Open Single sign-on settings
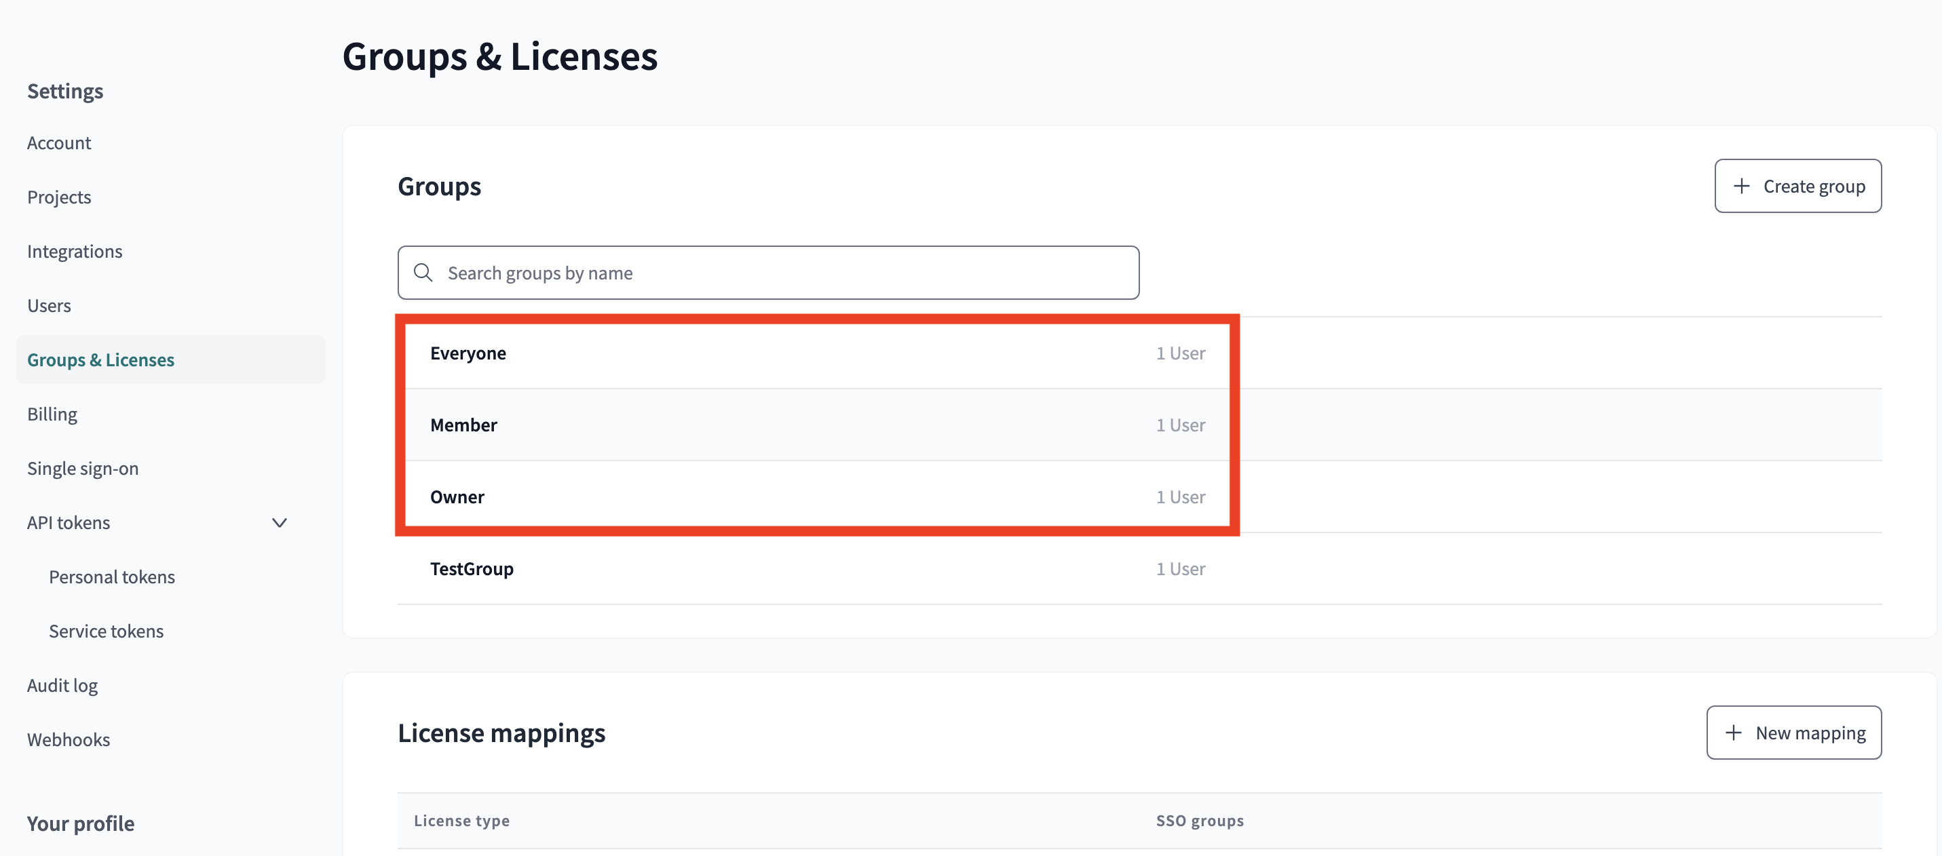 pos(83,467)
